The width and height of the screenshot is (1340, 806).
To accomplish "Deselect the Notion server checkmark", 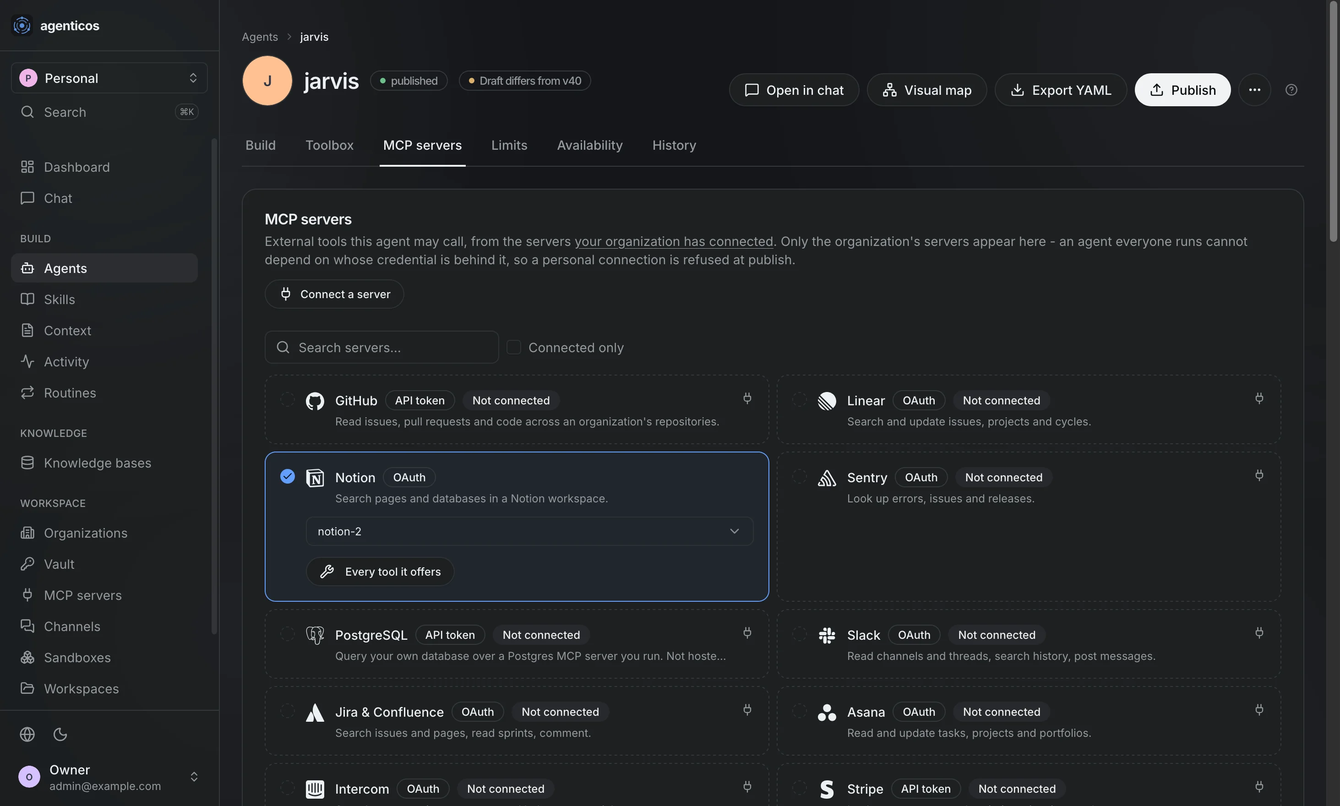I will point(287,476).
